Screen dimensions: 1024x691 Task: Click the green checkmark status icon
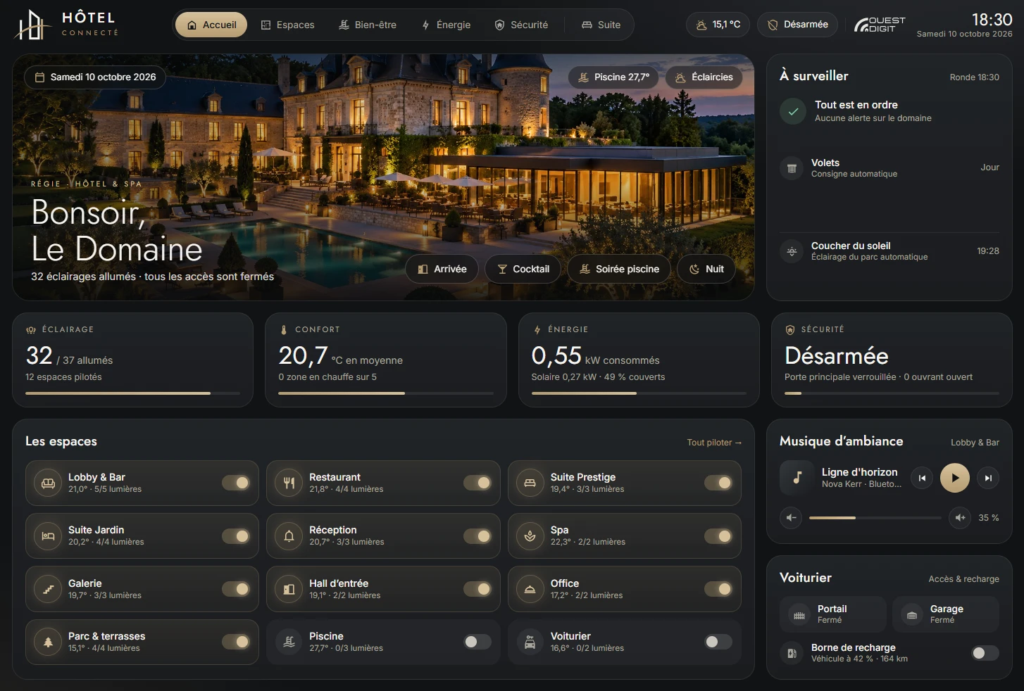793,111
